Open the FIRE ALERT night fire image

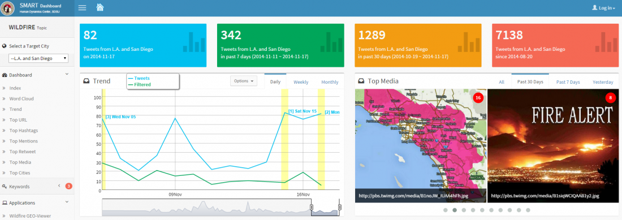(553, 145)
